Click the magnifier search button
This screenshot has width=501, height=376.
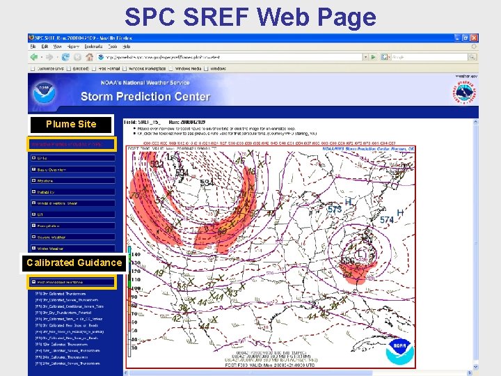[x=472, y=57]
